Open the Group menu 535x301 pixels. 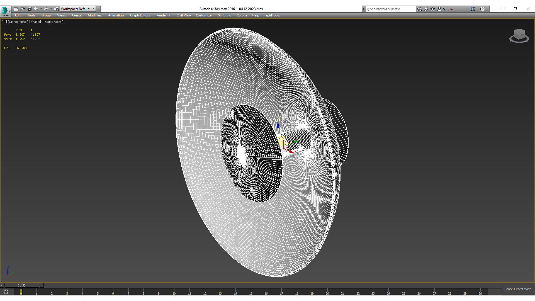tap(46, 15)
